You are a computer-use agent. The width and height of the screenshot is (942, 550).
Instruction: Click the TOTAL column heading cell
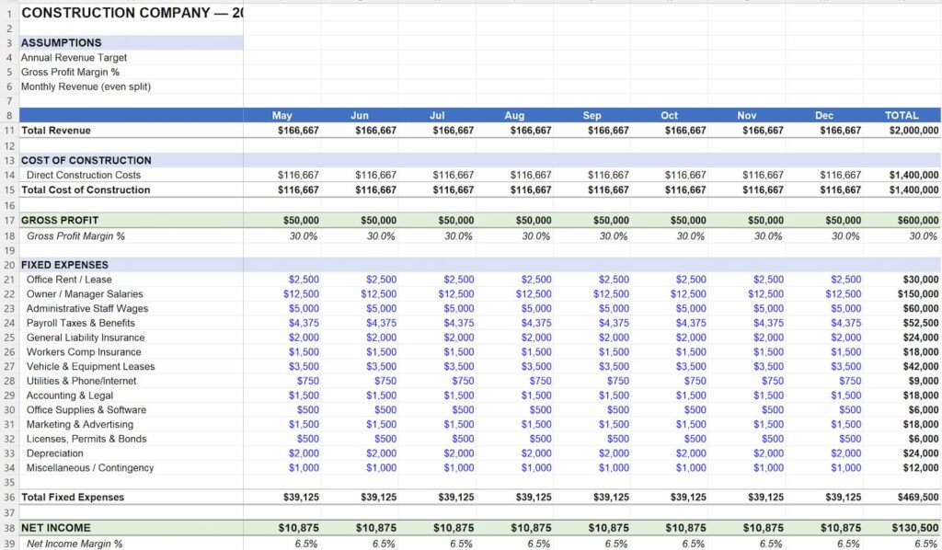tap(901, 116)
